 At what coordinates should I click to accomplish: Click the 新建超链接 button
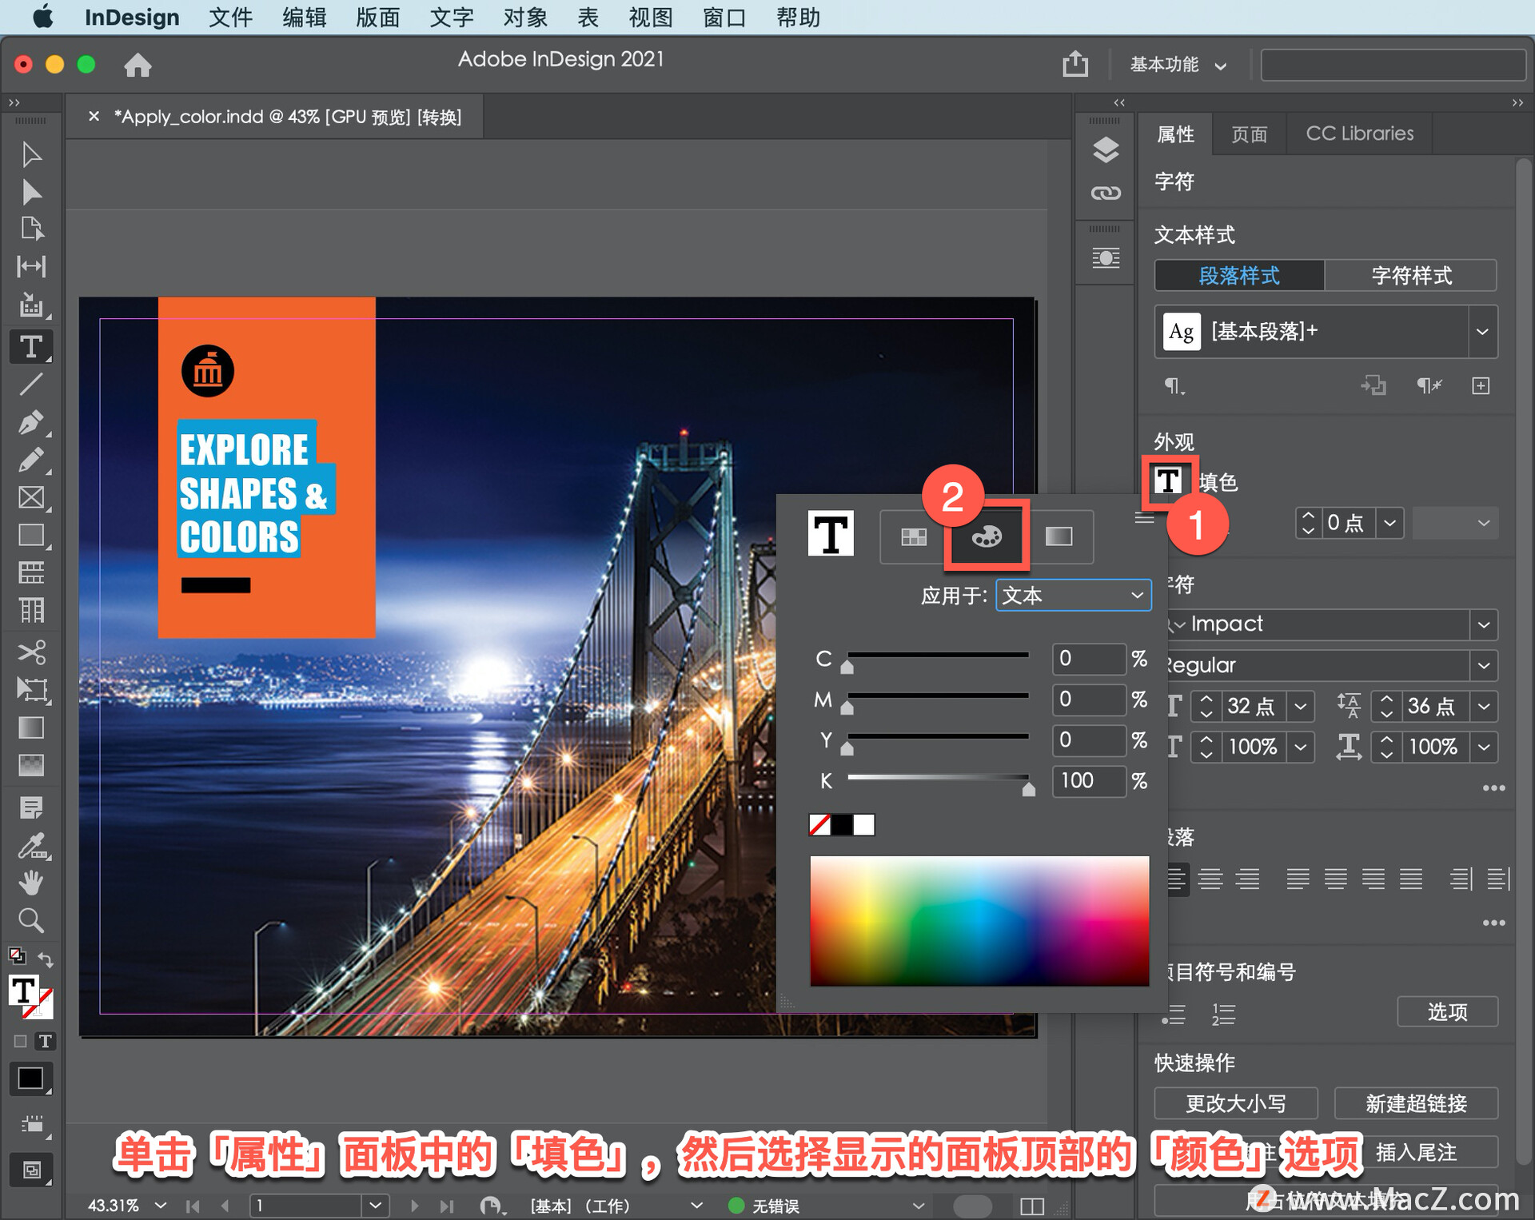(x=1416, y=1103)
